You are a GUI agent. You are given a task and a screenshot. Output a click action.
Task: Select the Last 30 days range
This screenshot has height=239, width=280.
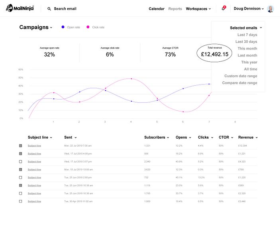(x=246, y=41)
